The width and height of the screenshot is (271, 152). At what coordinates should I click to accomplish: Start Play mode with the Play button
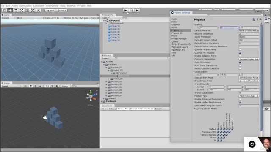pos(126,10)
